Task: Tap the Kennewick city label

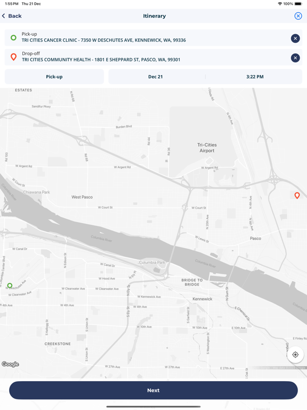Action: (203, 299)
